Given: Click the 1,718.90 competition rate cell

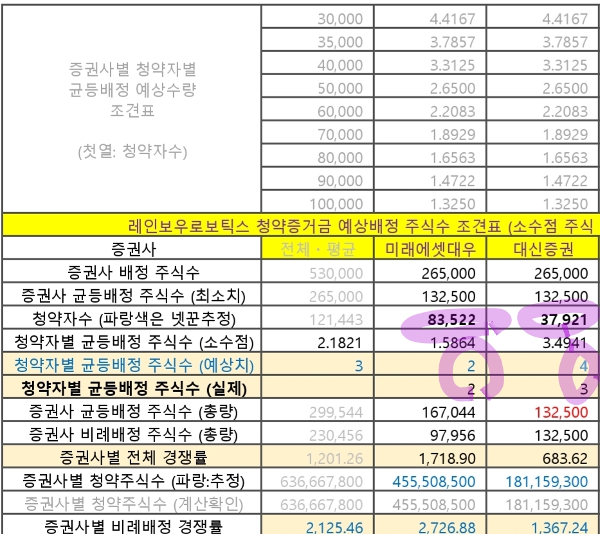Looking at the screenshot, I should pos(430,456).
